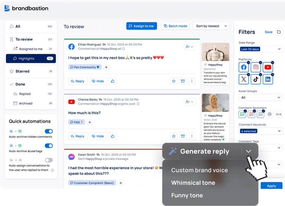Reply to Ethan Rodriguez's comment
This screenshot has height=206, width=285.
click(x=78, y=81)
